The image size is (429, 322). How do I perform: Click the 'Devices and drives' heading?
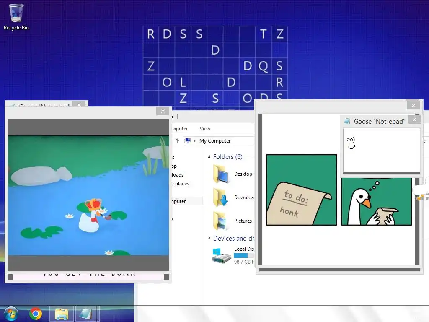234,239
